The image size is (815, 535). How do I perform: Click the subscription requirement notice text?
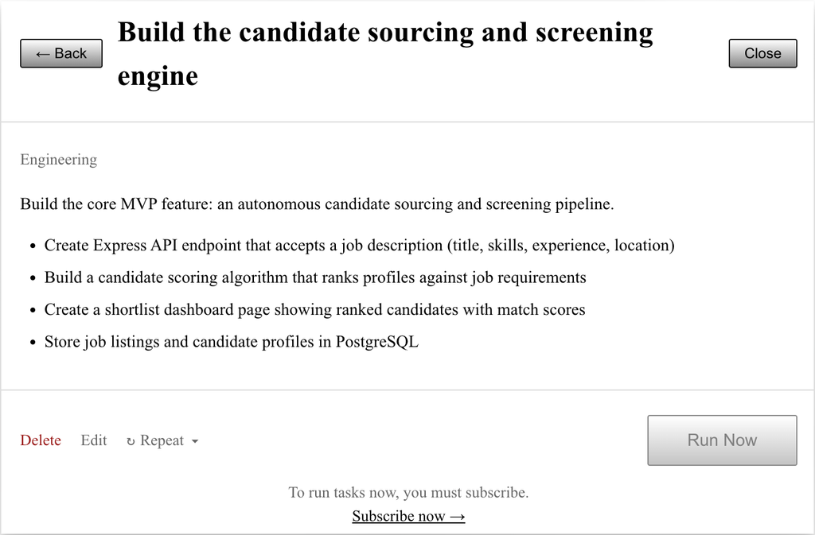(407, 492)
